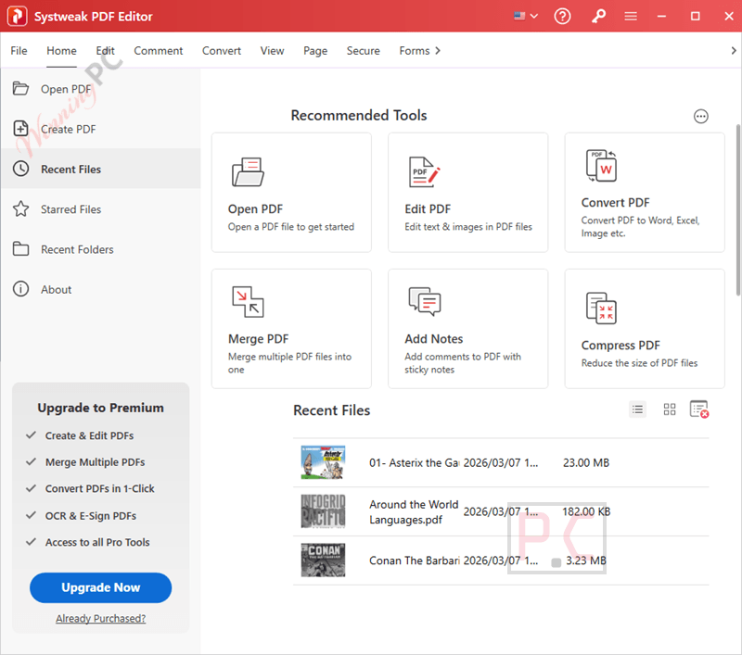Open the File menu

click(19, 51)
